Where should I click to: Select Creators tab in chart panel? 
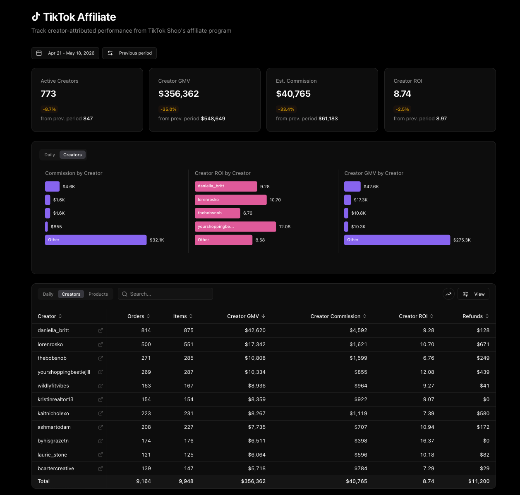tap(72, 155)
